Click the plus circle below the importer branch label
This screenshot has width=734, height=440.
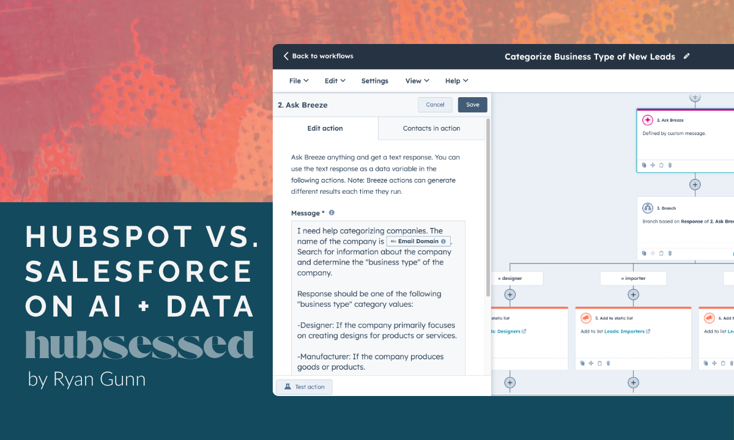coord(634,295)
